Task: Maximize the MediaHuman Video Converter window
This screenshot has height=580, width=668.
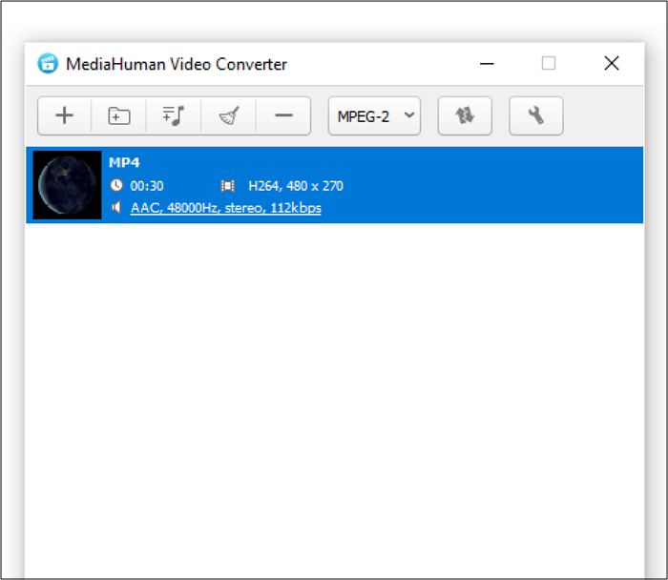Action: [x=549, y=64]
